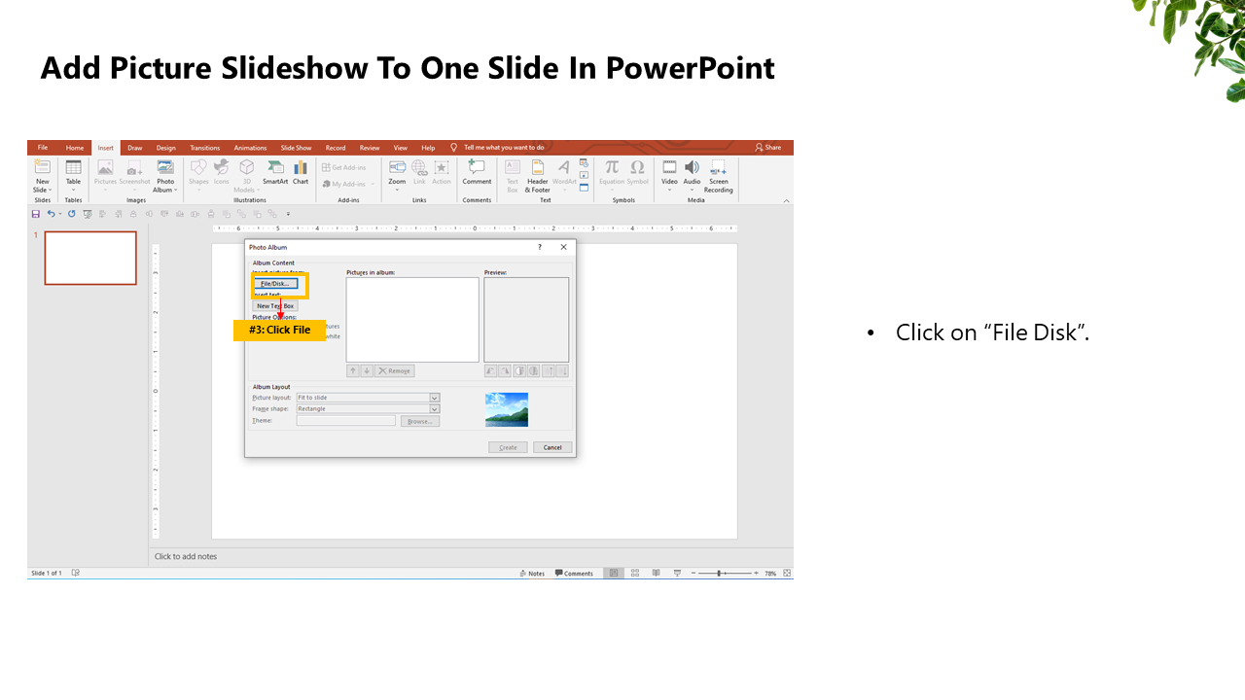The height and width of the screenshot is (700, 1245).
Task: Click the Undo arrow icon
Action: click(51, 214)
